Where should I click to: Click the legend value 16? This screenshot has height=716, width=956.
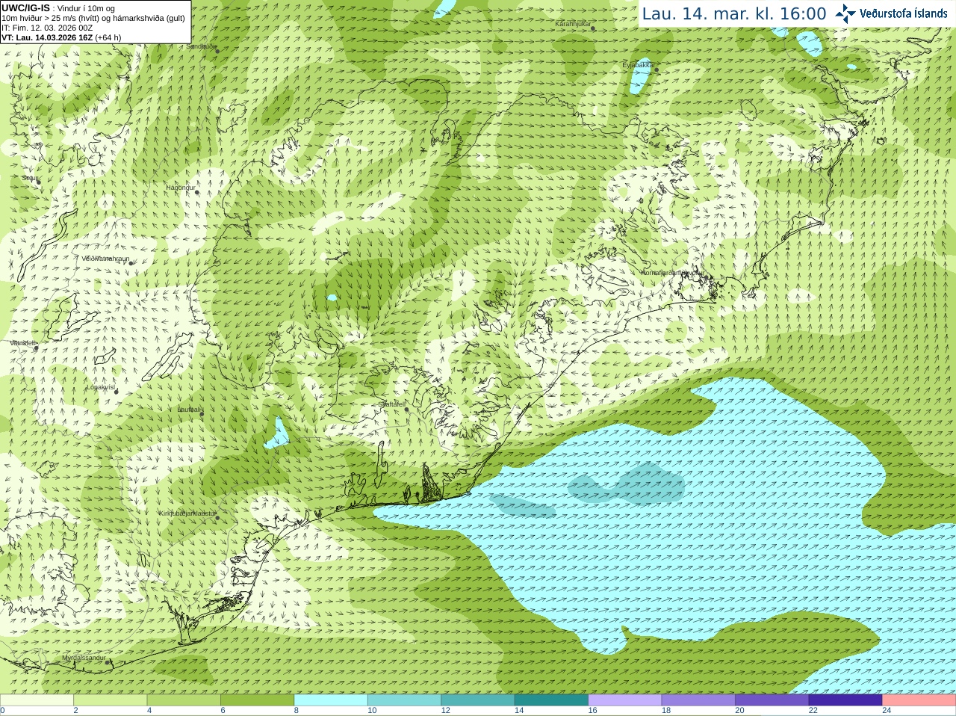(x=592, y=711)
